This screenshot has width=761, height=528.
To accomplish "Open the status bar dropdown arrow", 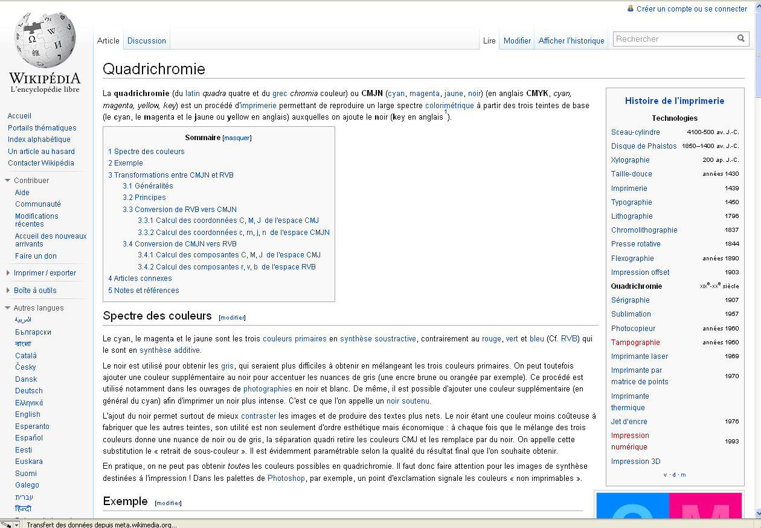I will point(16,524).
